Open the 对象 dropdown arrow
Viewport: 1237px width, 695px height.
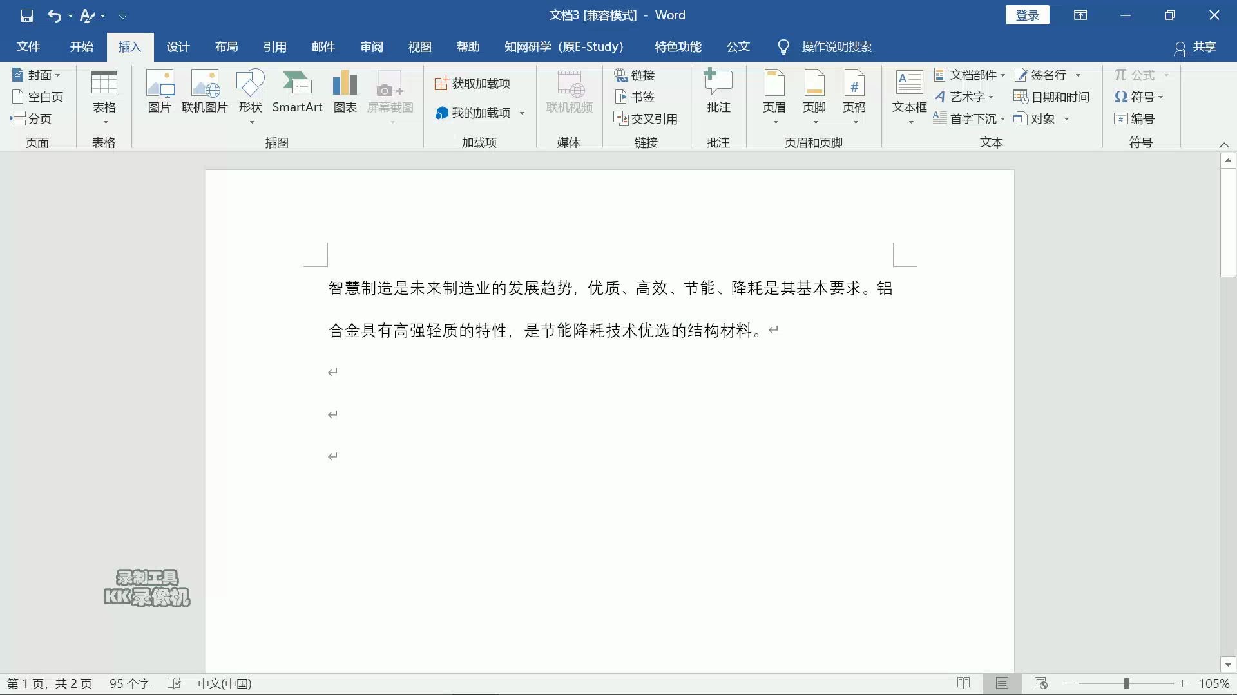(x=1066, y=119)
